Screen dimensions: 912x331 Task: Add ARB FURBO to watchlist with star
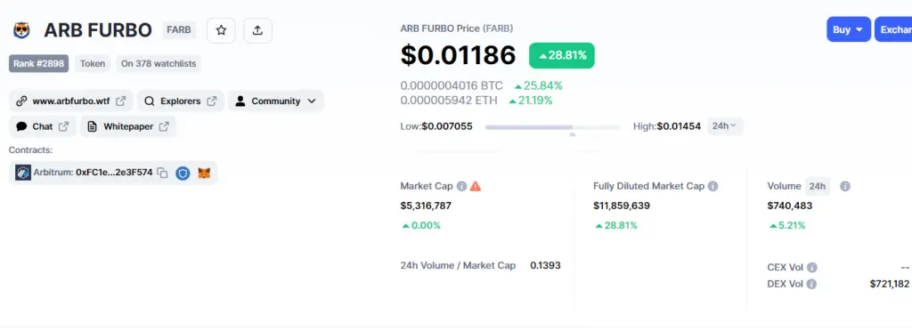pos(221,30)
